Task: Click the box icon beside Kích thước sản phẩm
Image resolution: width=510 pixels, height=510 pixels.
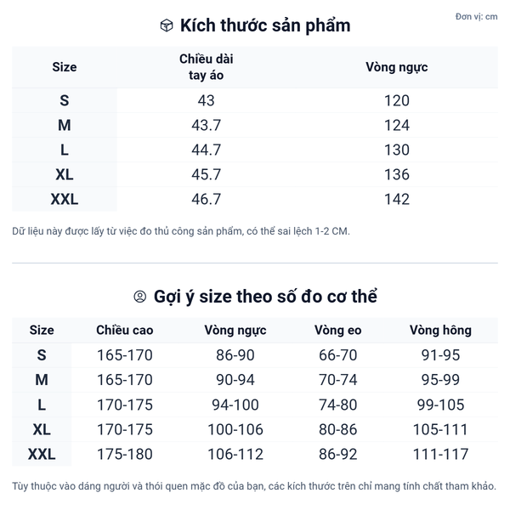Action: (167, 25)
